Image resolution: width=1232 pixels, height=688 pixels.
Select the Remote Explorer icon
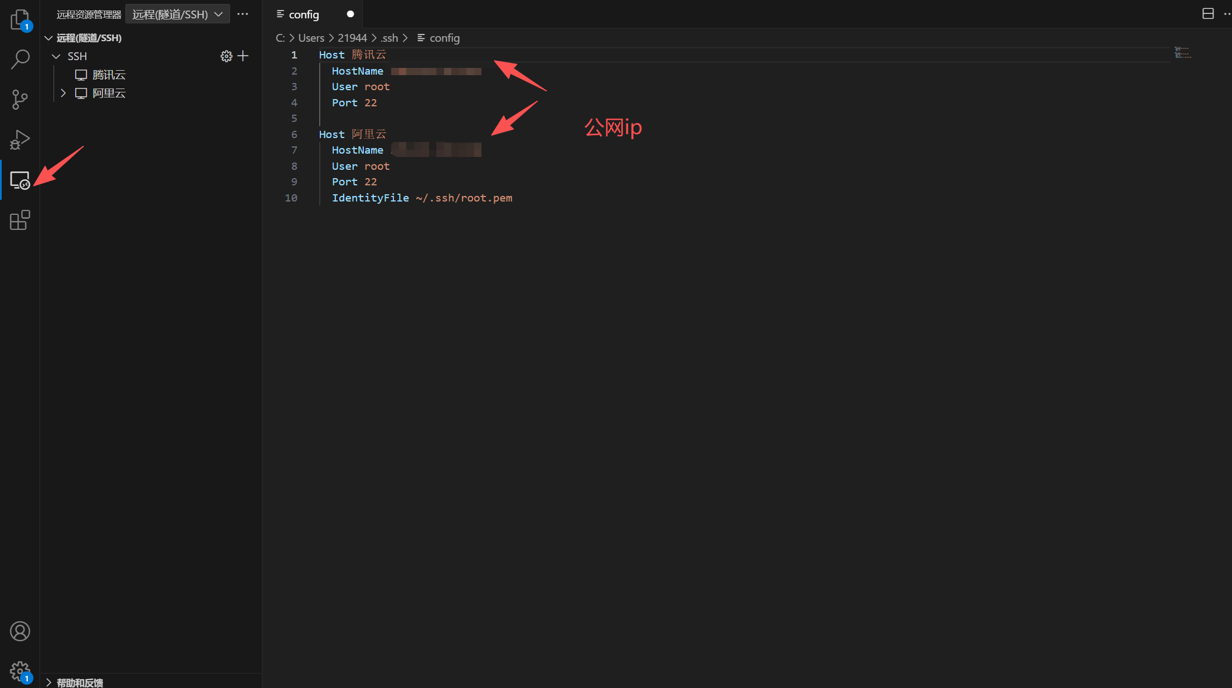pyautogui.click(x=20, y=180)
